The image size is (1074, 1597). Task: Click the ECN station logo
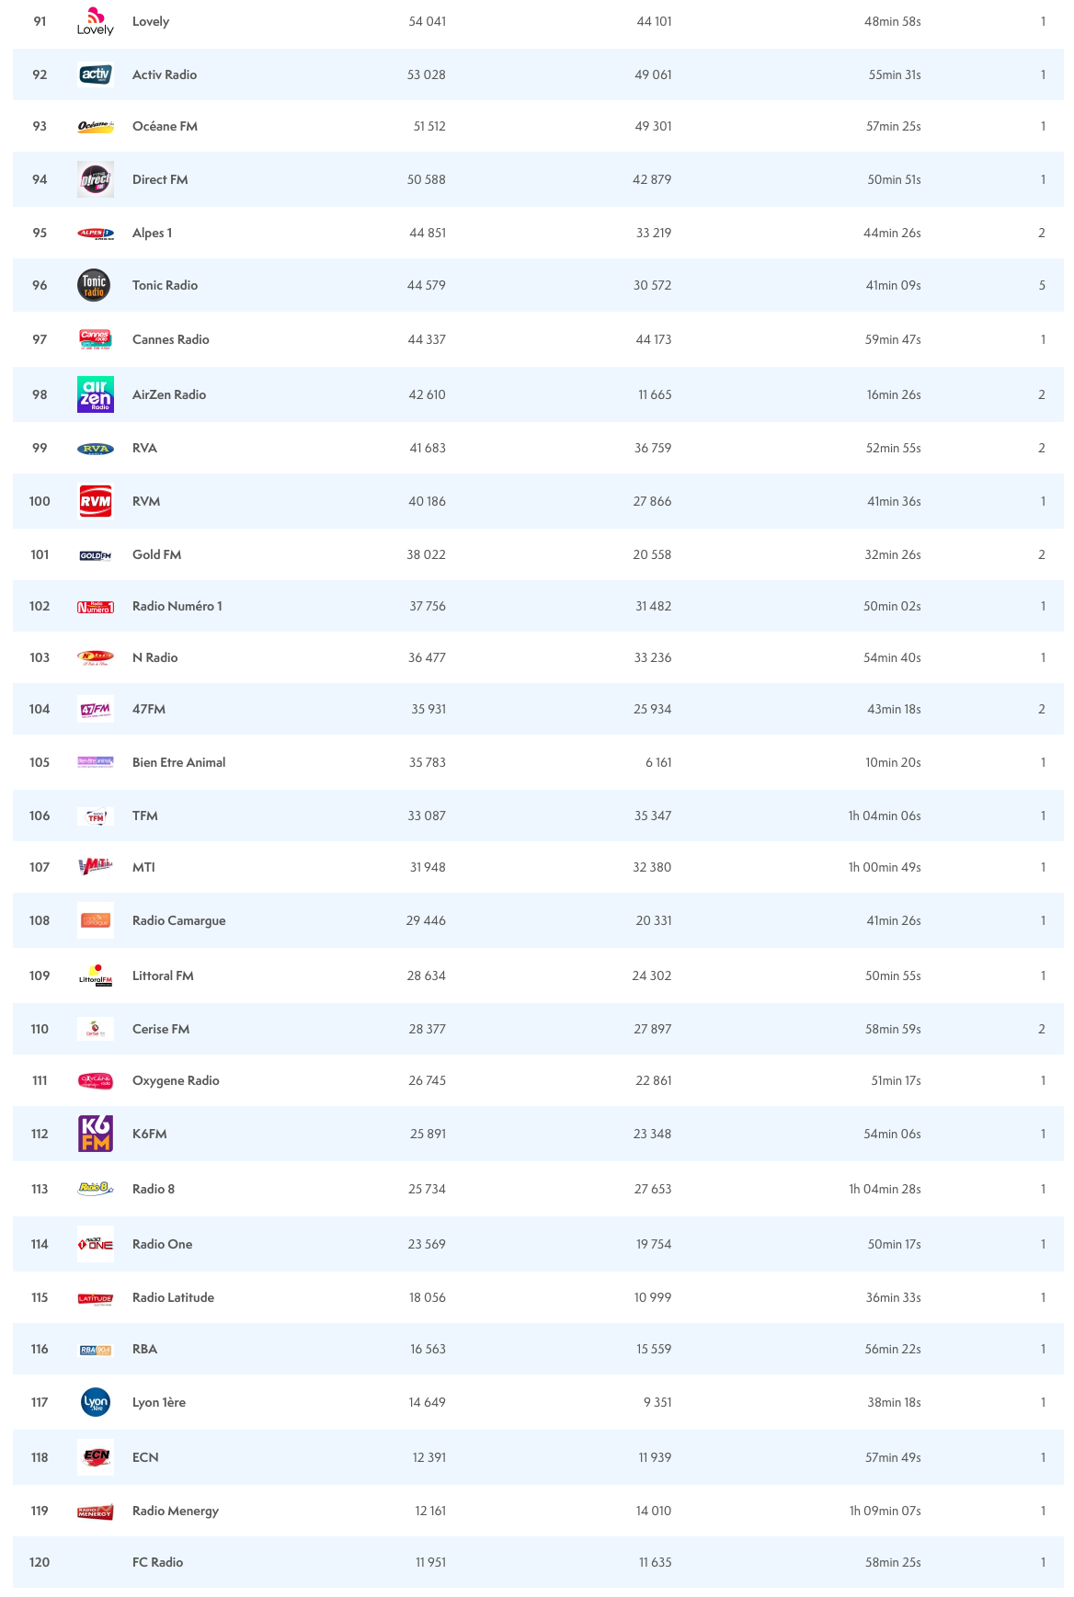click(x=96, y=1457)
